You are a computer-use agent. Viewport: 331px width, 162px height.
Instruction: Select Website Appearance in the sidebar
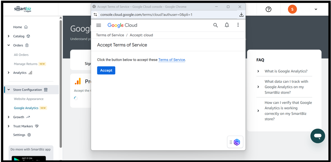[x=29, y=99]
